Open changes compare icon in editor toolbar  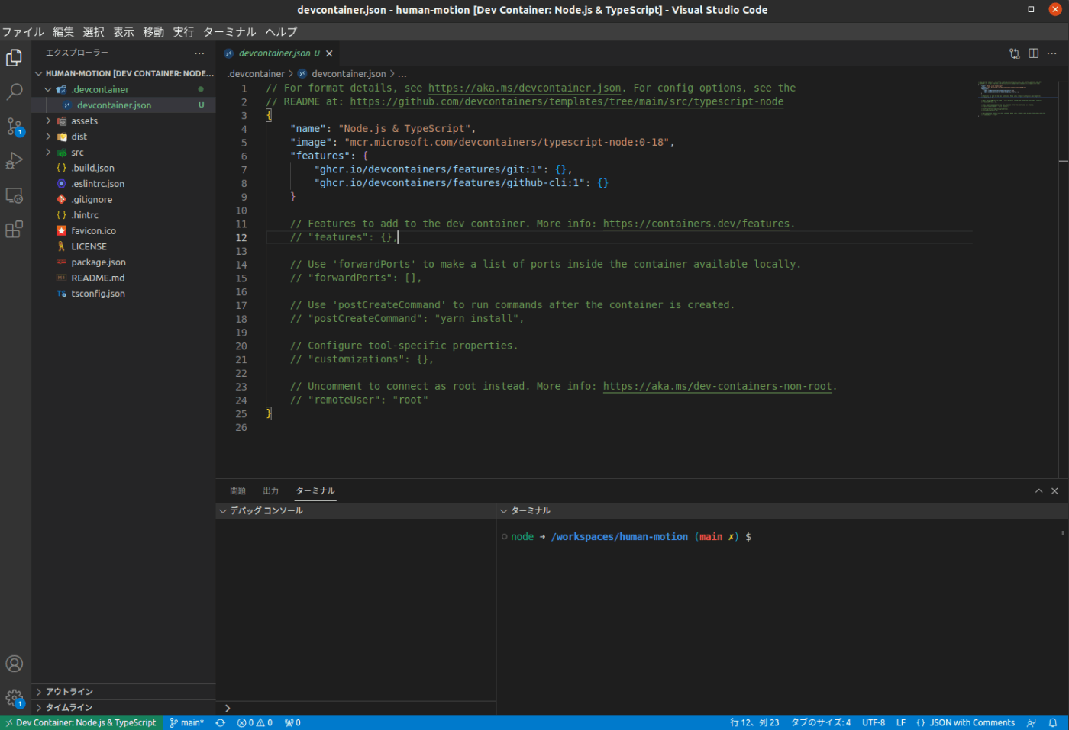point(1015,53)
